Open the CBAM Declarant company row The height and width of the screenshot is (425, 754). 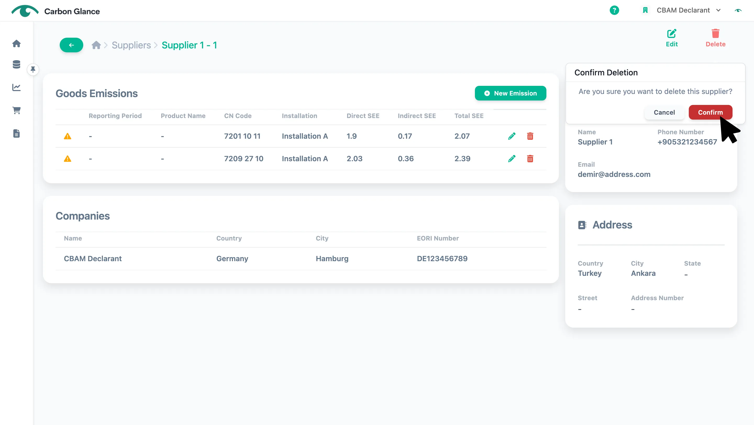coord(301,259)
